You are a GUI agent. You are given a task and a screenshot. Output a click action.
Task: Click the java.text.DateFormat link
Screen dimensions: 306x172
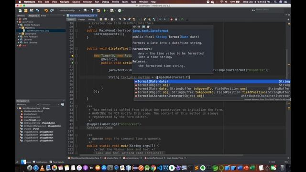point(150,31)
